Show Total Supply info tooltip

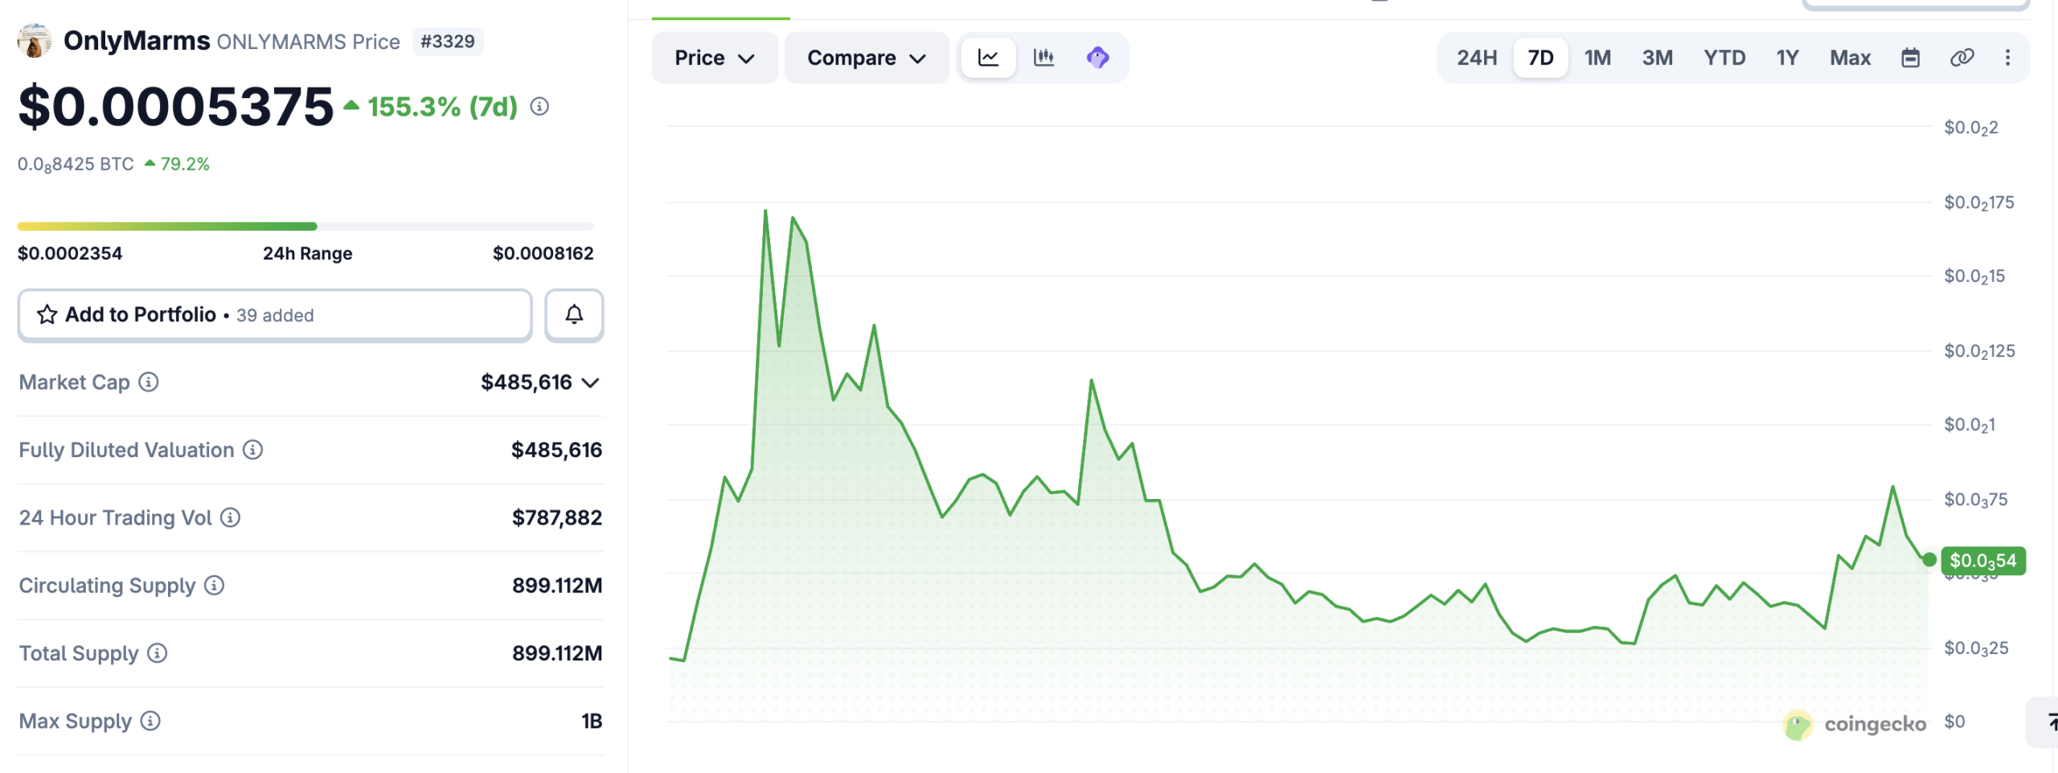[x=158, y=653]
